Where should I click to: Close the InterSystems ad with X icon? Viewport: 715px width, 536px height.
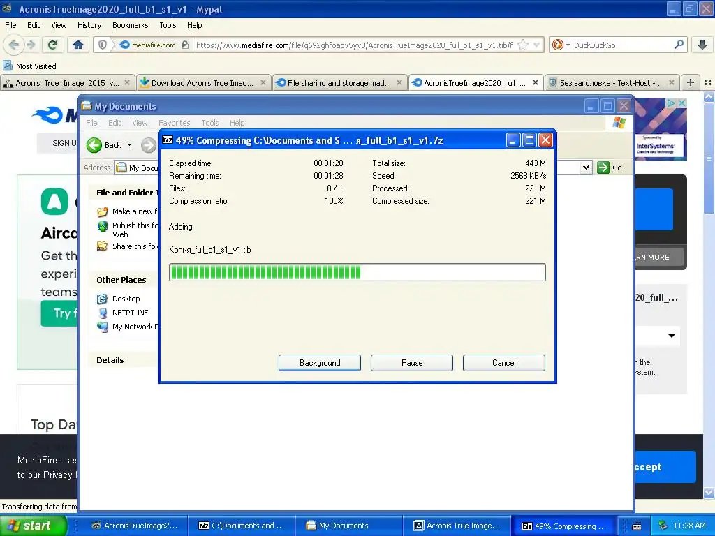[681, 103]
